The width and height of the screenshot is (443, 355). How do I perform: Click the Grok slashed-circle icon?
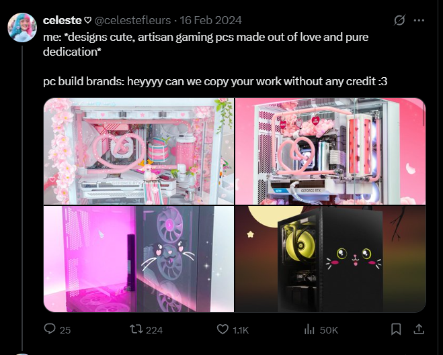coord(399,20)
